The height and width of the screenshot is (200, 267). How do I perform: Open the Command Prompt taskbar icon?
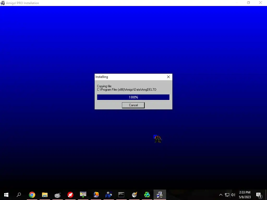click(122, 195)
